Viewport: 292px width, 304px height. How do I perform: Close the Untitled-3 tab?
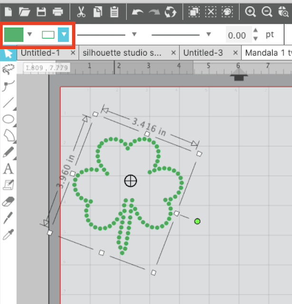click(x=235, y=53)
